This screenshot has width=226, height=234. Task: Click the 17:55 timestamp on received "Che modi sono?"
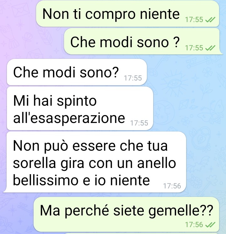[x=133, y=78]
